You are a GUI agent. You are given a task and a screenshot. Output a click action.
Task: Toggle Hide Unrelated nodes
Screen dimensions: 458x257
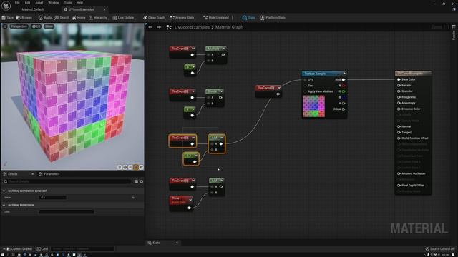tap(216, 18)
